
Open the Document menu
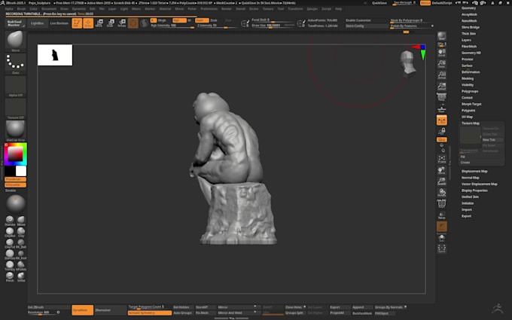click(49, 9)
